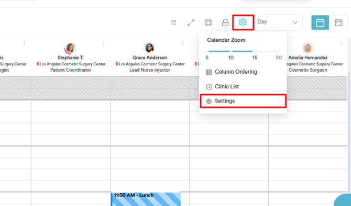The height and width of the screenshot is (206, 351).
Task: Set Calendar Zoom slider to 5
Action: (x=207, y=51)
